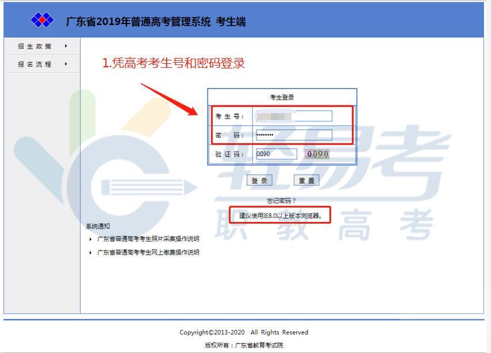Click into the 密码 password field
This screenshot has width=491, height=353.
click(294, 135)
